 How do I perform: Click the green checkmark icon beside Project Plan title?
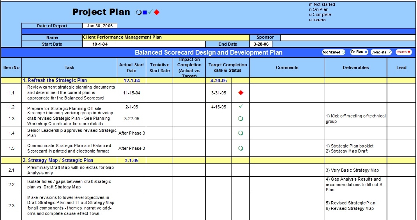[150, 12]
